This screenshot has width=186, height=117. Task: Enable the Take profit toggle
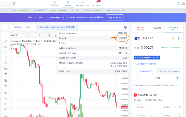[x=178, y=115]
